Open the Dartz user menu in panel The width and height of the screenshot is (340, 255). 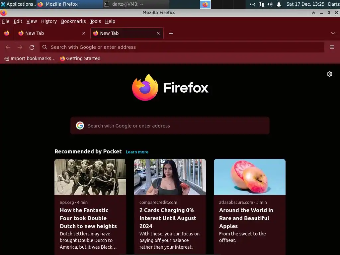(x=334, y=4)
